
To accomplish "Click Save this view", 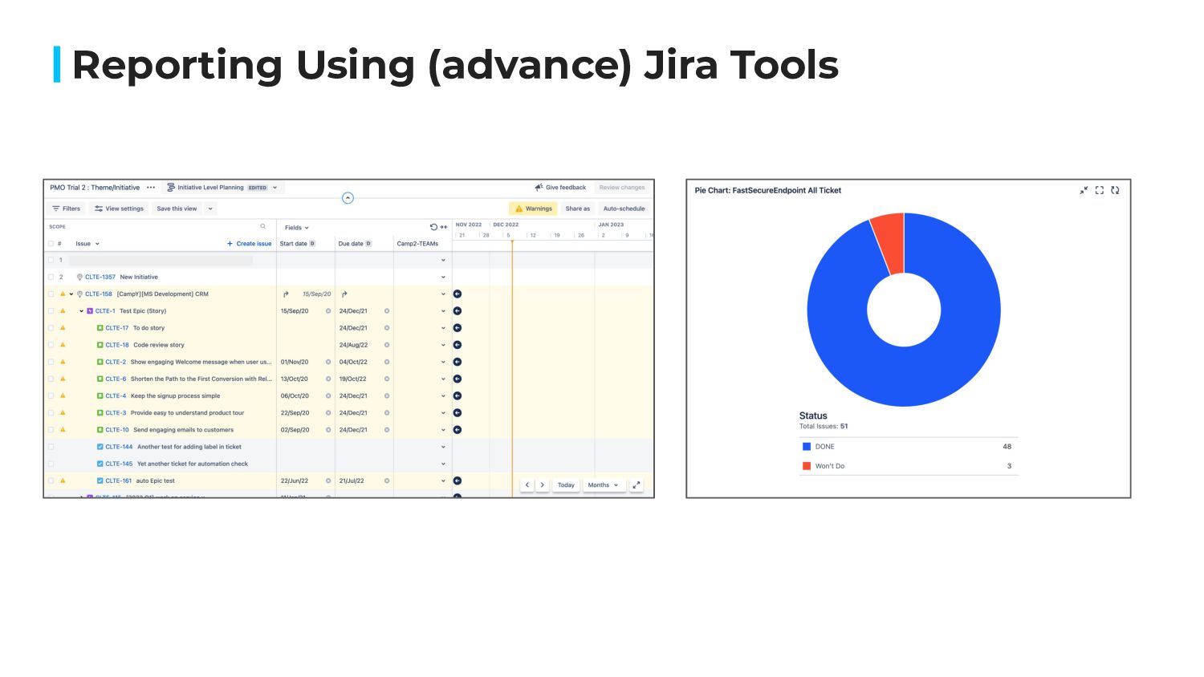I will [177, 209].
